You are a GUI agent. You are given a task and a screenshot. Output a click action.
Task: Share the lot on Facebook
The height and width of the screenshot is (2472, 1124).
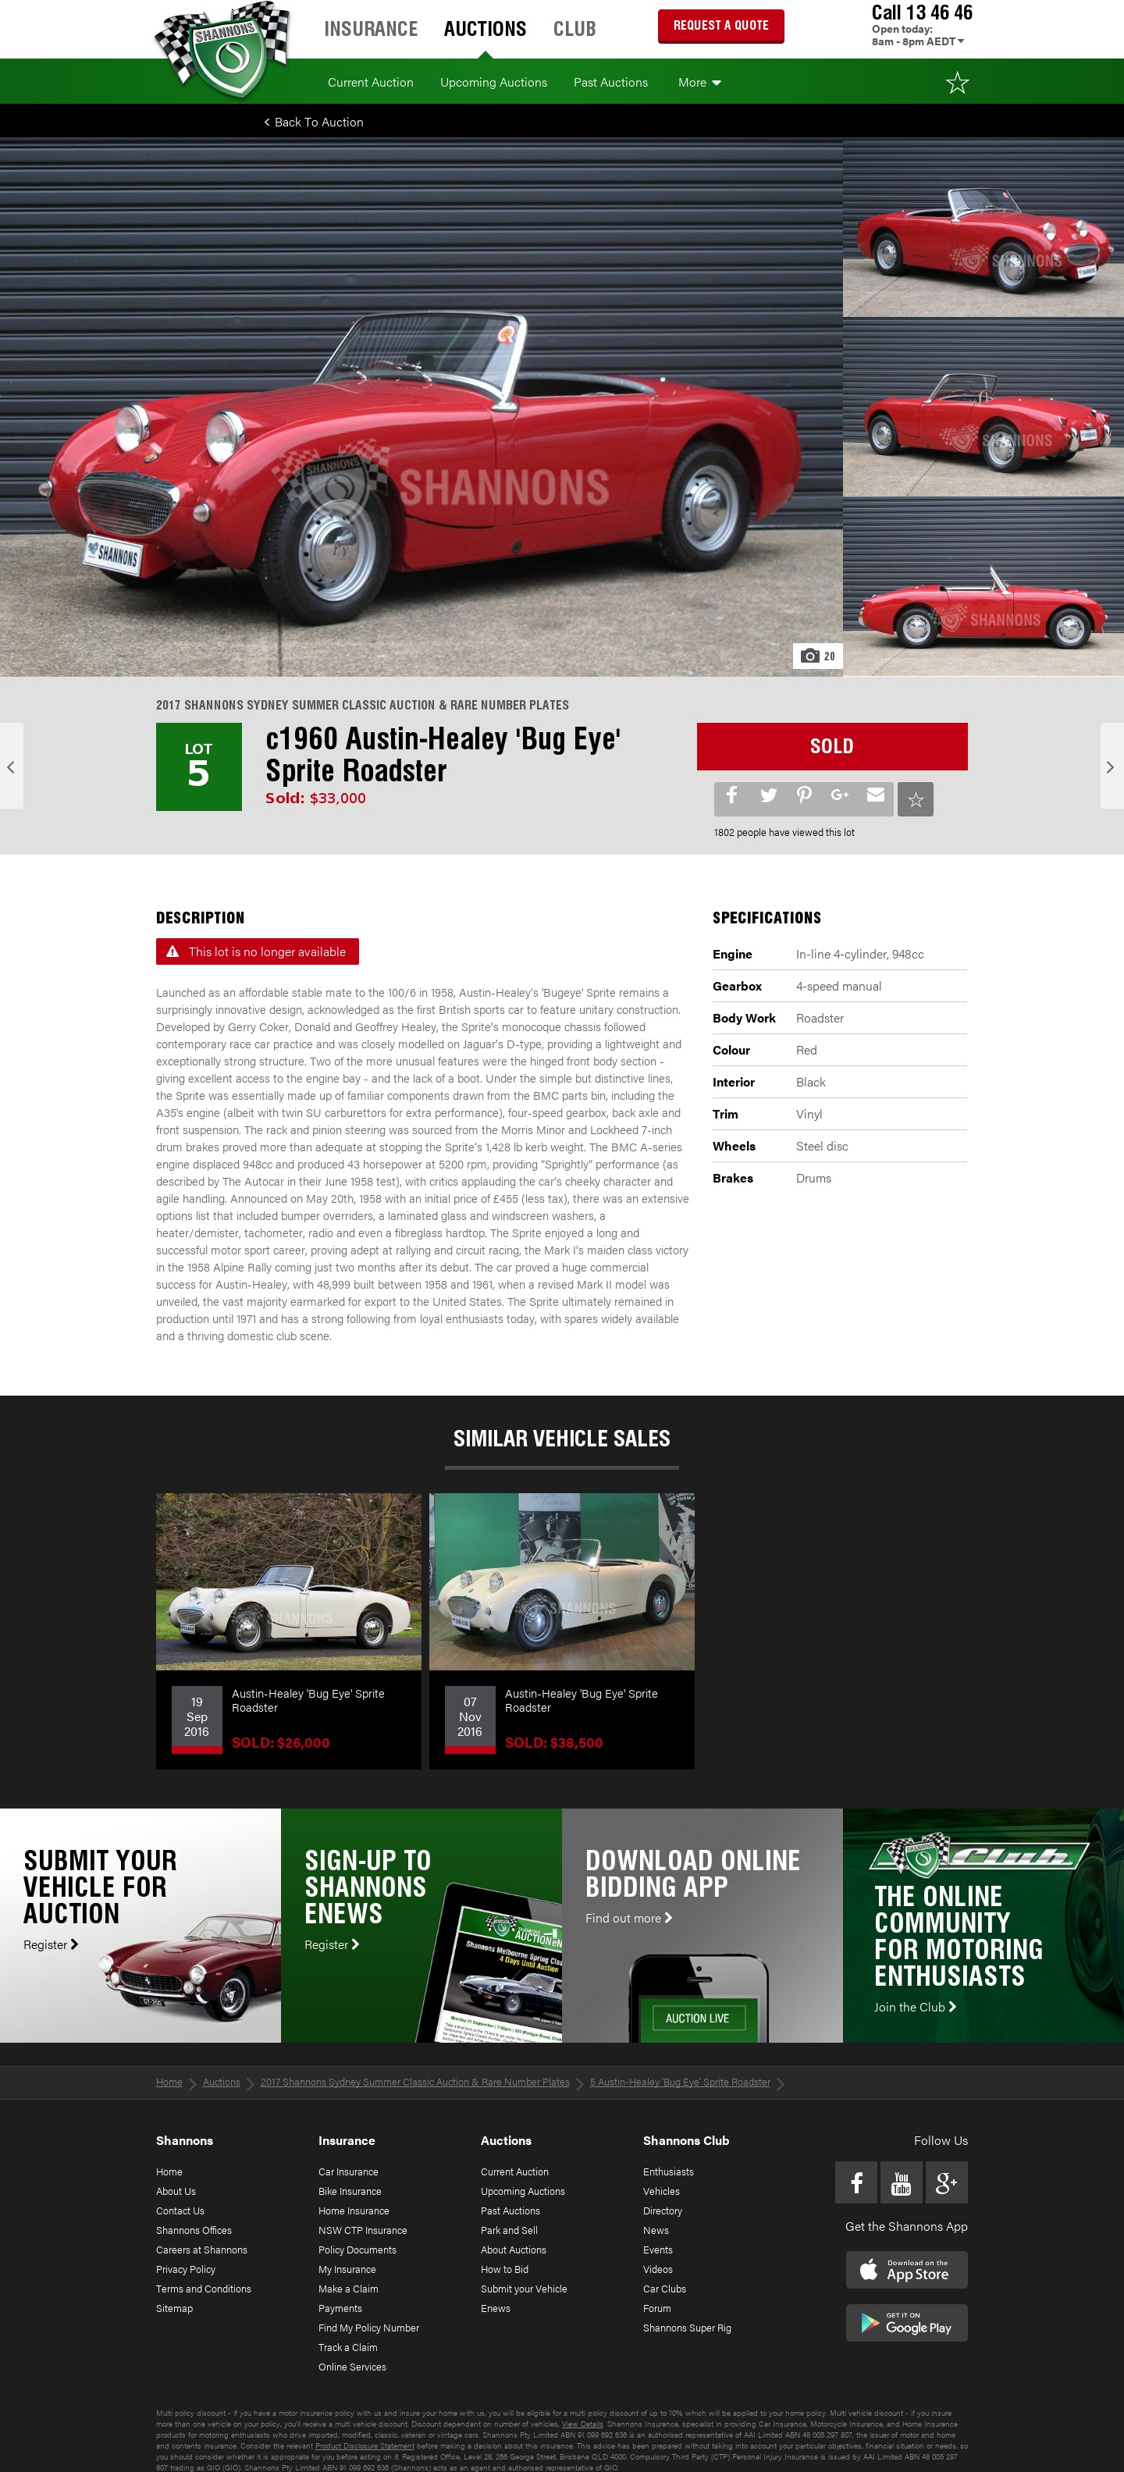point(731,795)
